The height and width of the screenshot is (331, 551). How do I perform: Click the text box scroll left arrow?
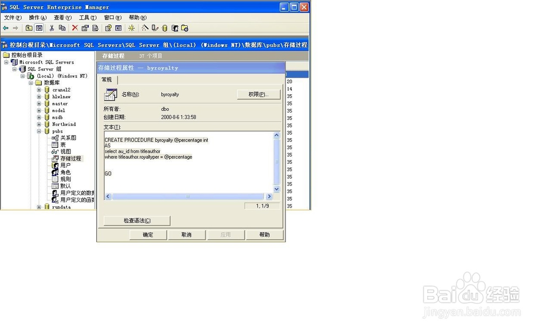(x=108, y=196)
